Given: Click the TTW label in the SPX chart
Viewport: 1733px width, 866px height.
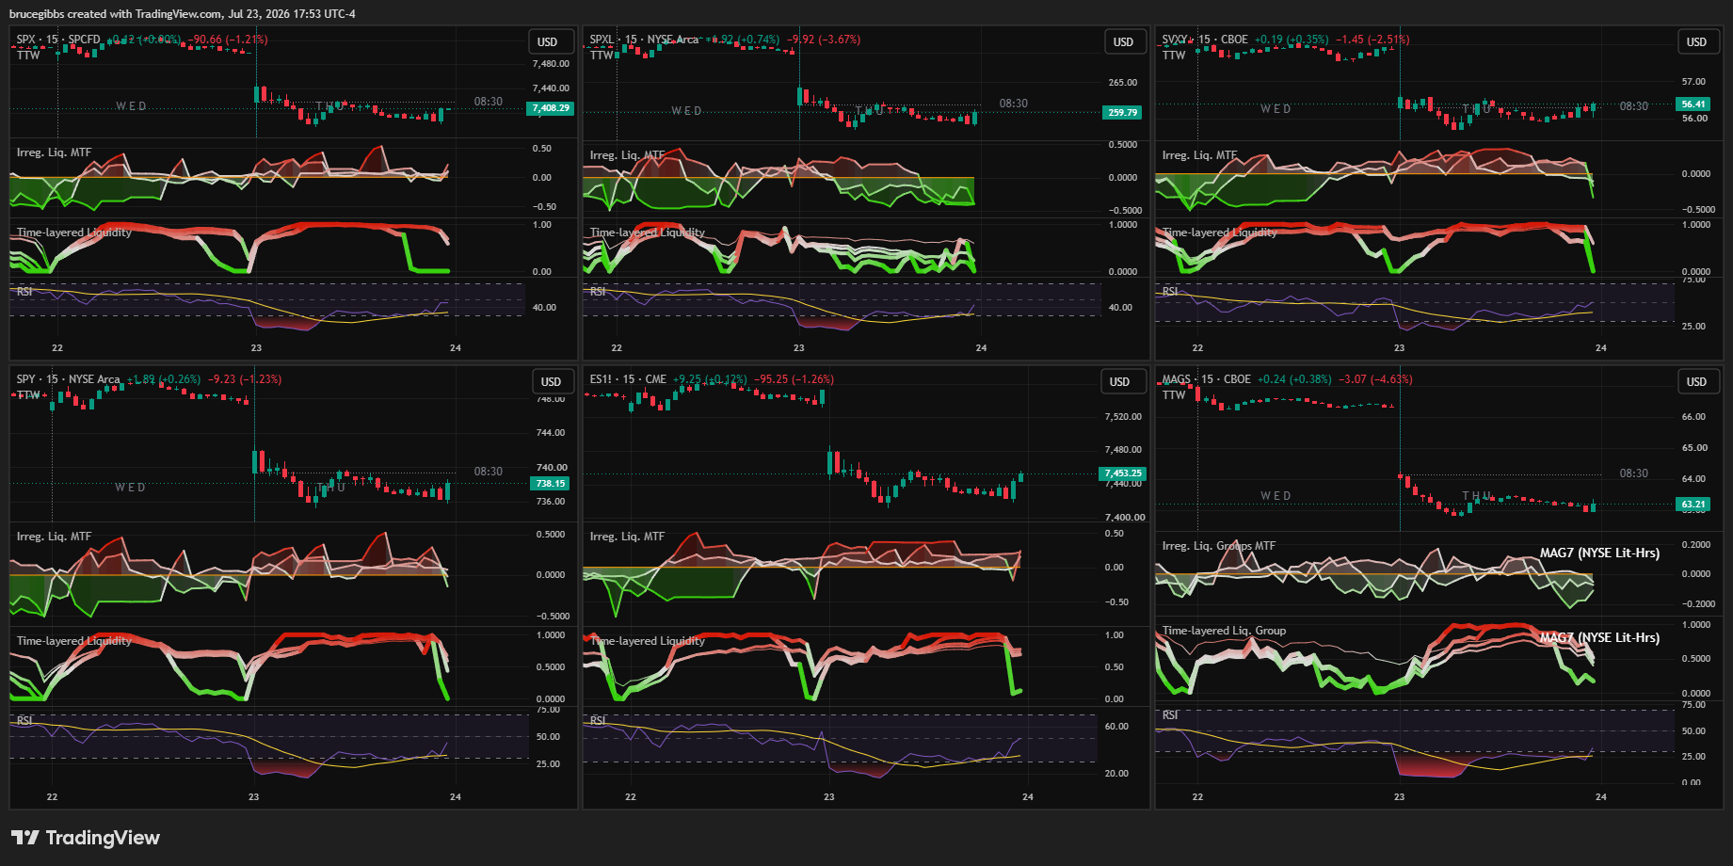Looking at the screenshot, I should (28, 56).
